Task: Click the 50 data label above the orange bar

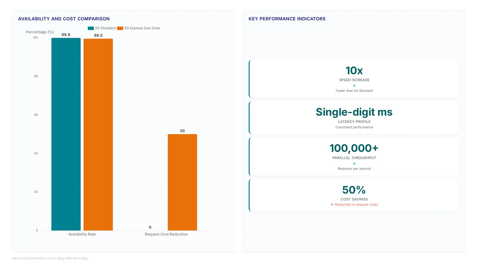Action: [x=182, y=131]
